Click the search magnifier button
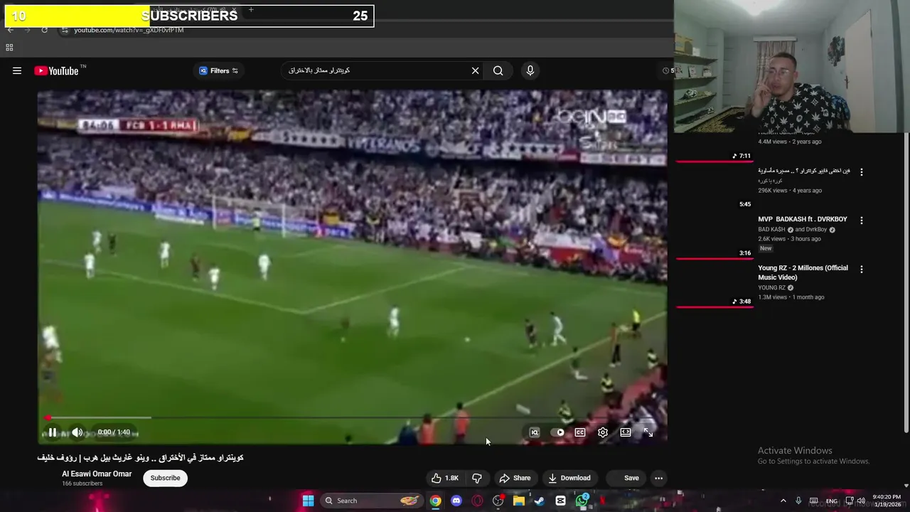910x512 pixels. [498, 70]
